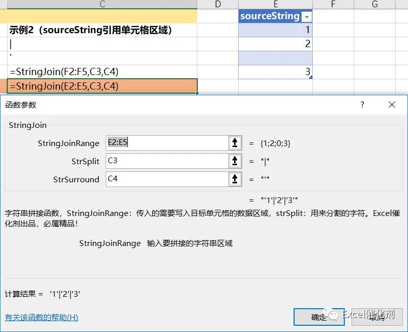Viewport: 408px width, 332px height.
Task: Collapse dialog beside StrSplit field
Action: (x=235, y=161)
